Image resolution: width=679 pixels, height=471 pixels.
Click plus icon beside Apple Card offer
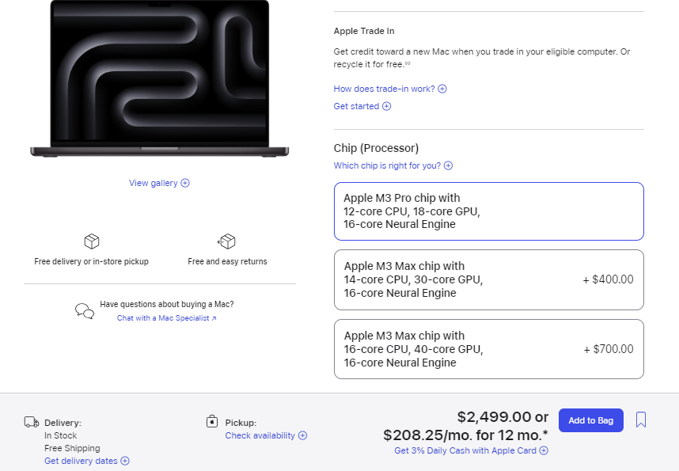point(544,450)
